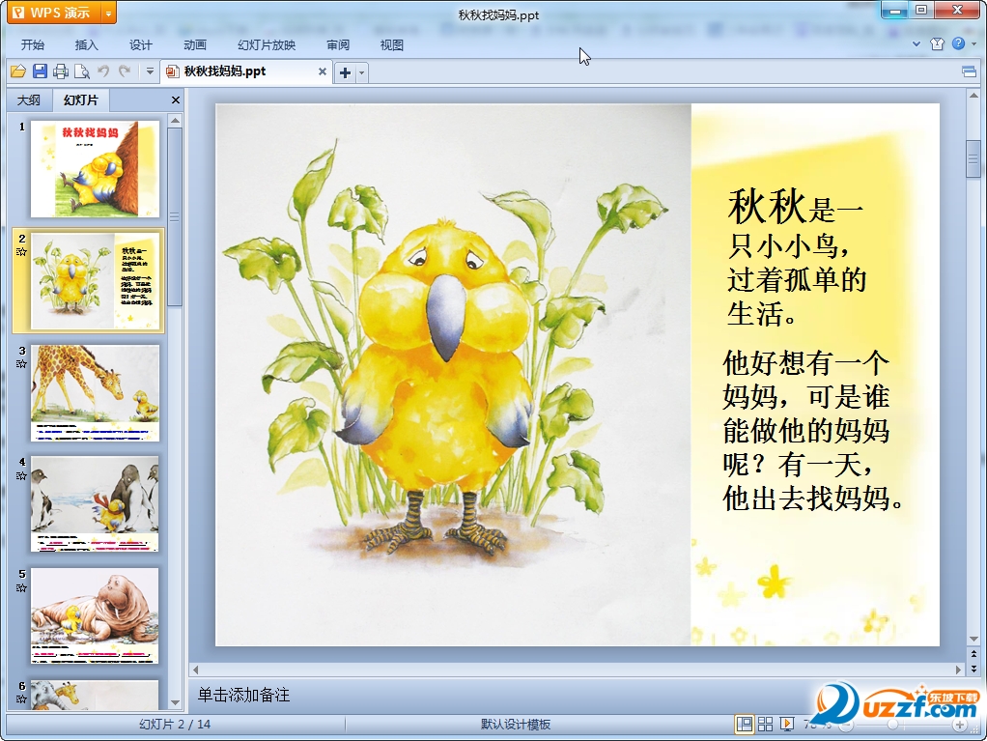The image size is (987, 741).
Task: Open the 插入 ribbon tab
Action: [x=86, y=44]
